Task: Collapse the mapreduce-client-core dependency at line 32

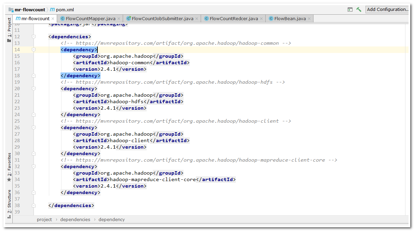Action: pos(34,166)
